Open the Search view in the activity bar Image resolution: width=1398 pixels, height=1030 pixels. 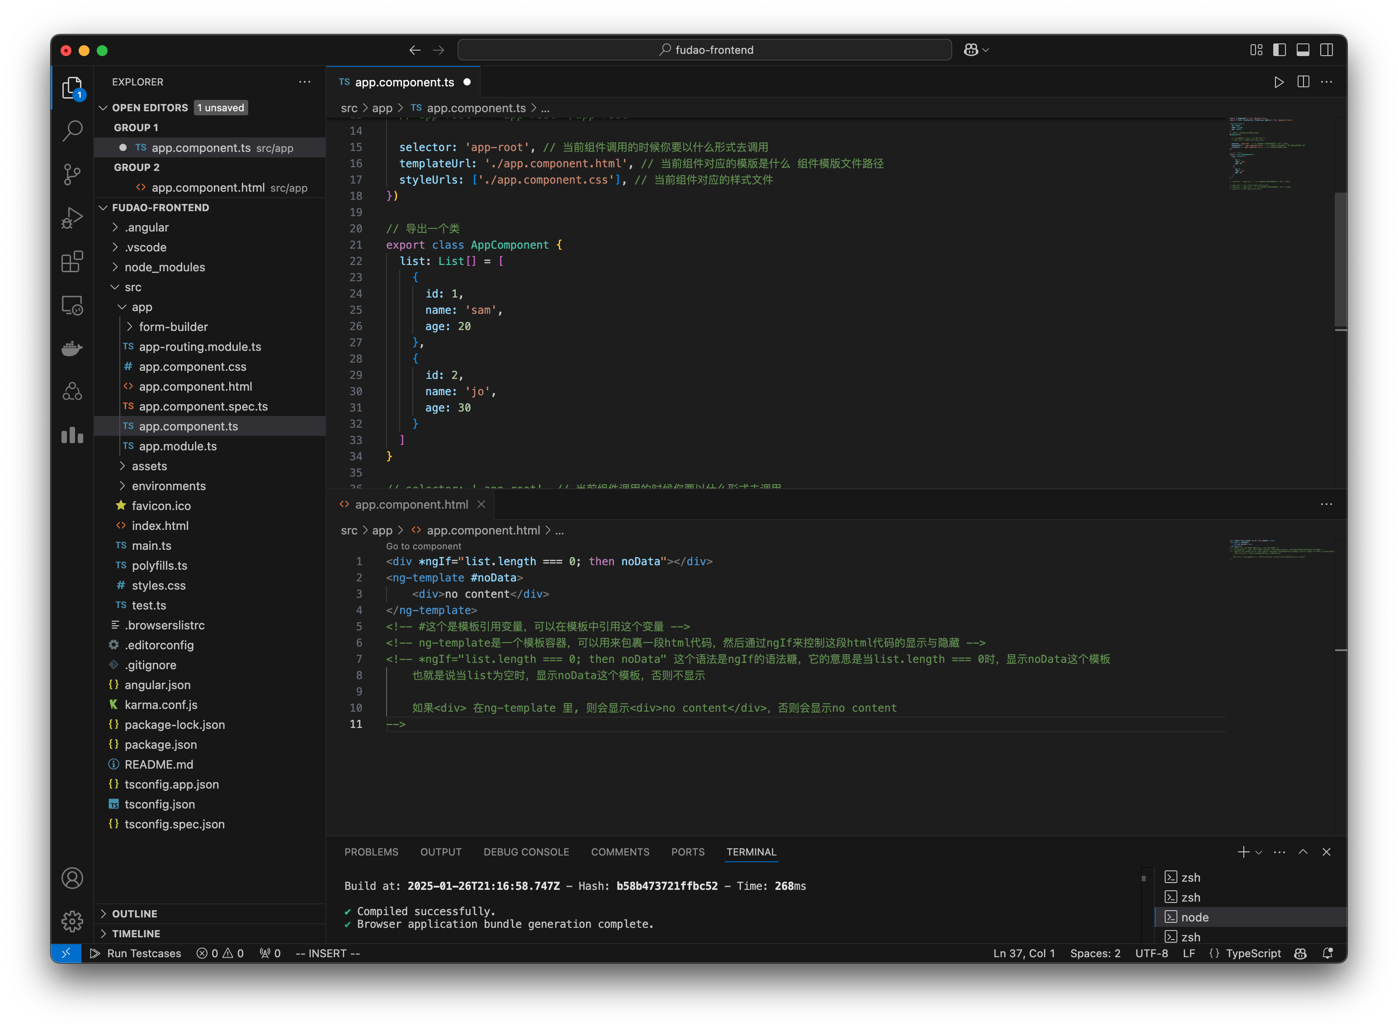pyautogui.click(x=72, y=131)
